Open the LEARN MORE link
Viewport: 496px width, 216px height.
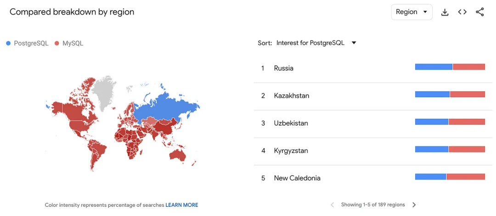(x=182, y=205)
